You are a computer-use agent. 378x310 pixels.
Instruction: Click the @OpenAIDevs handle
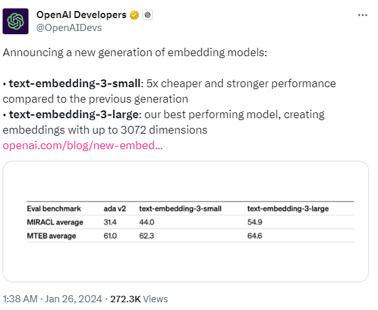pos(69,28)
